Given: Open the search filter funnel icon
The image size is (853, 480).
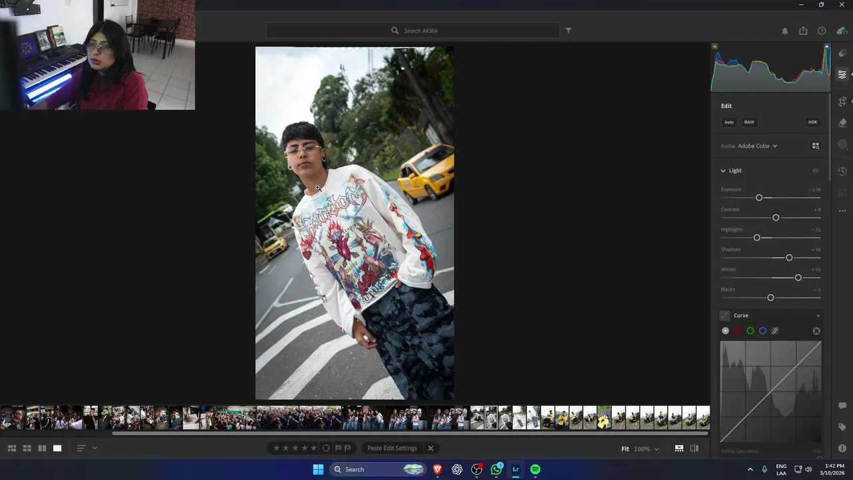Looking at the screenshot, I should 568,31.
